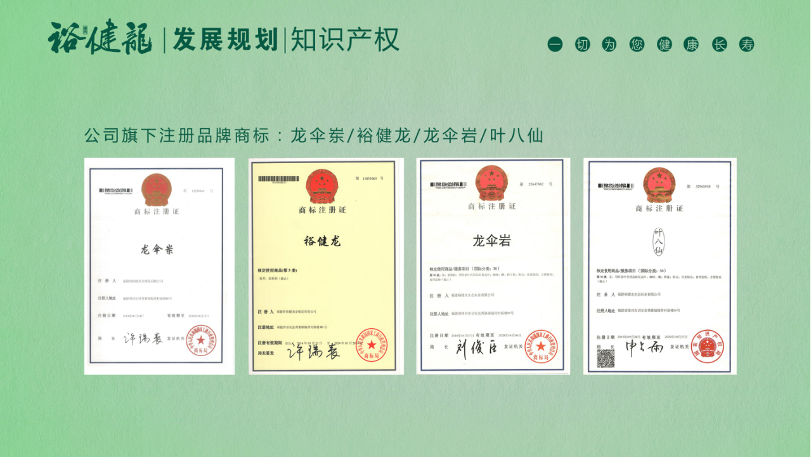Click the red seal on 叶八仙 certificate
This screenshot has width=811, height=457.
pos(707,347)
